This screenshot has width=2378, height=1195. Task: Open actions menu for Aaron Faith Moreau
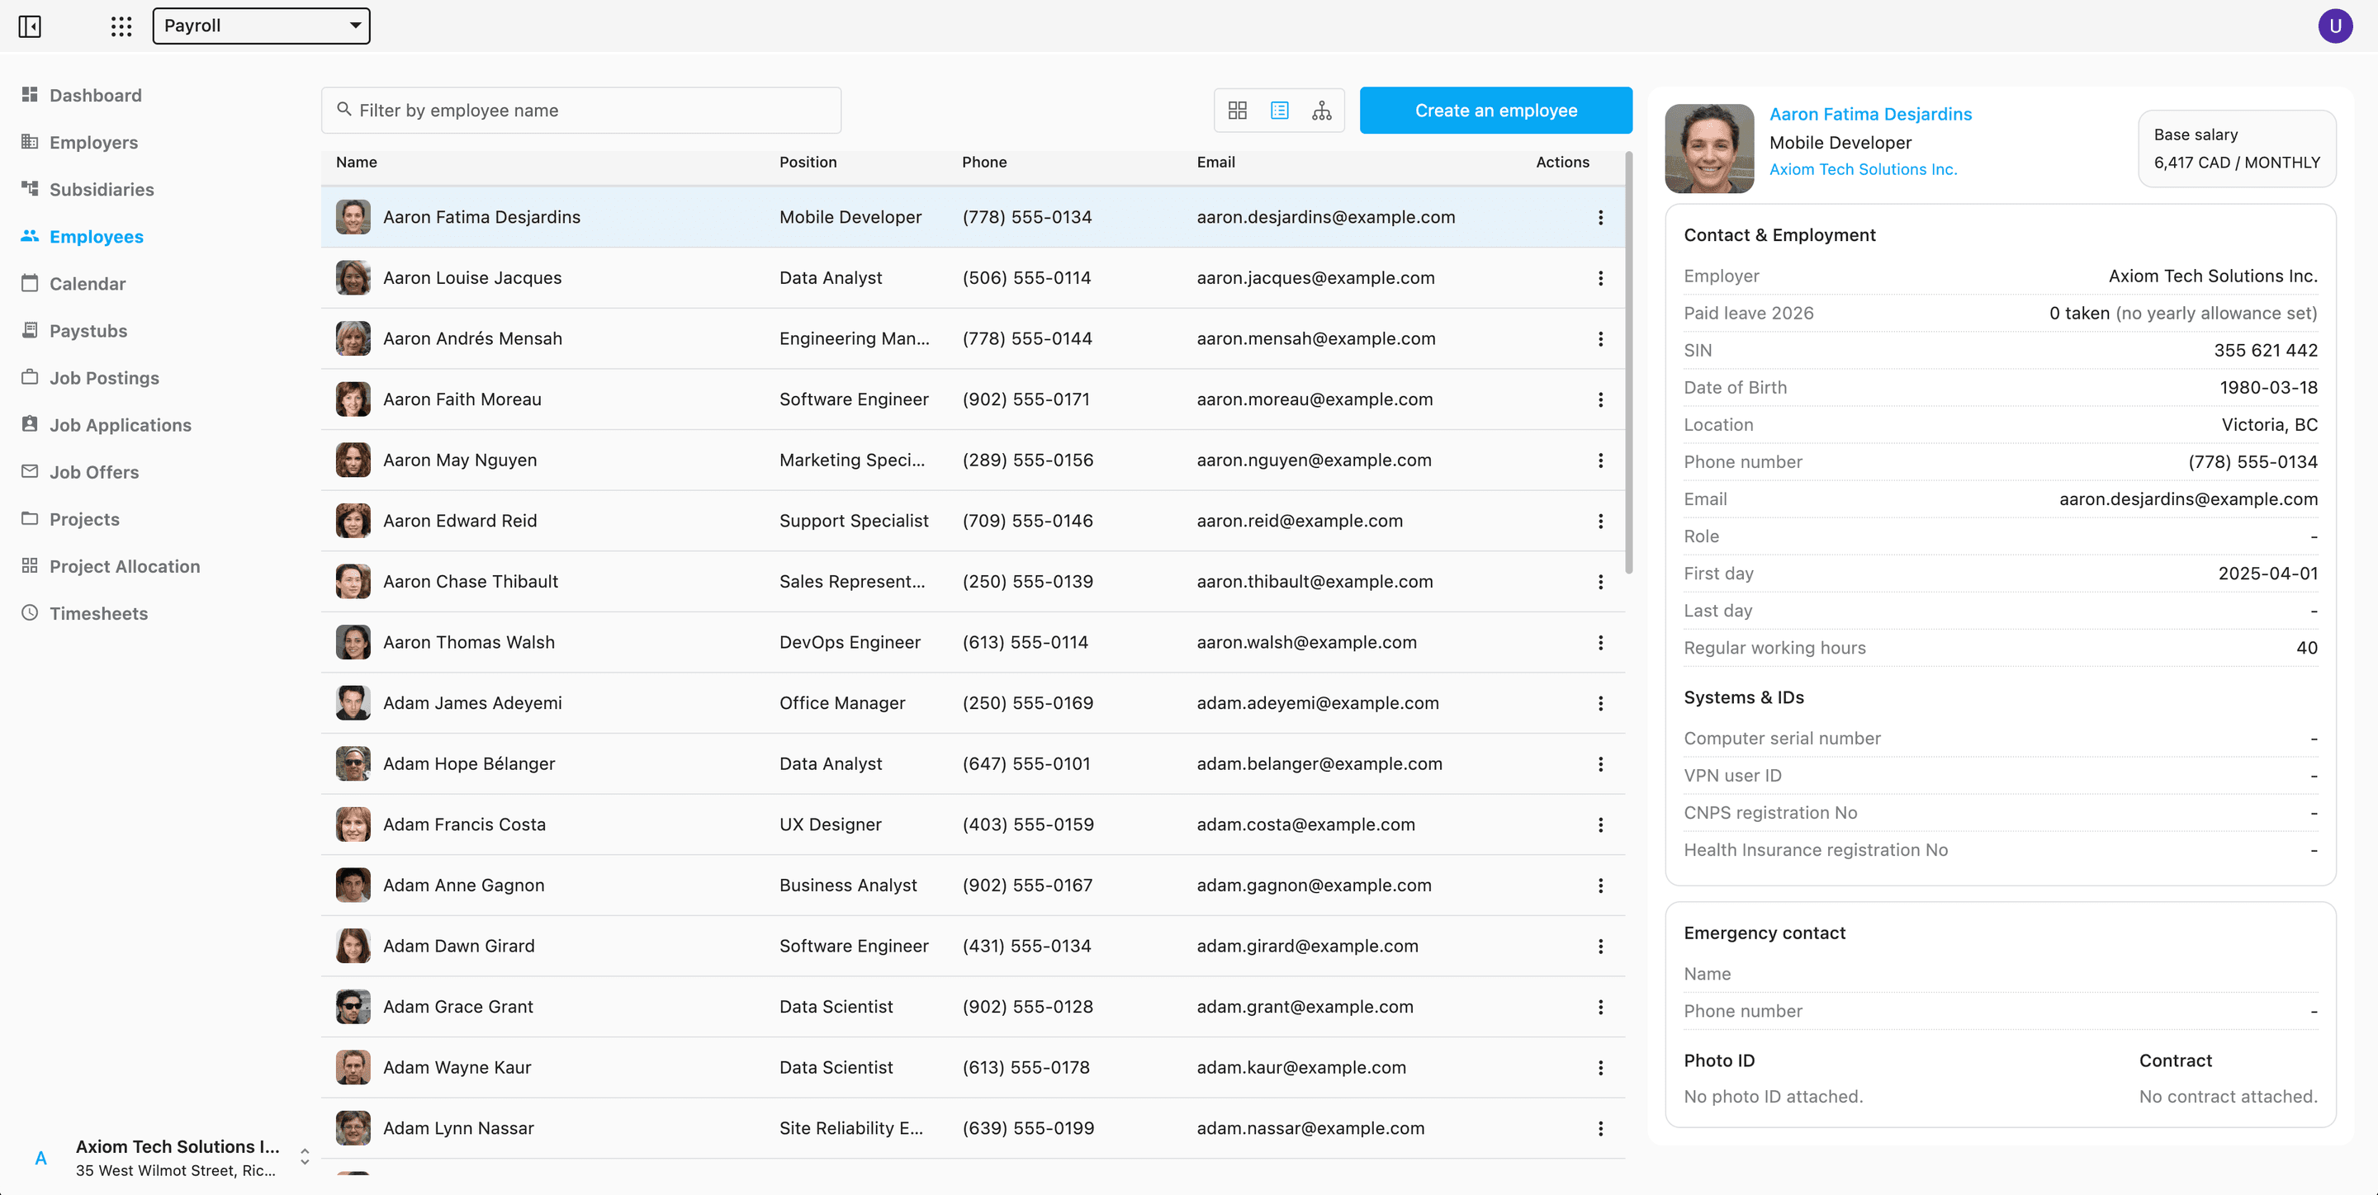1600,399
